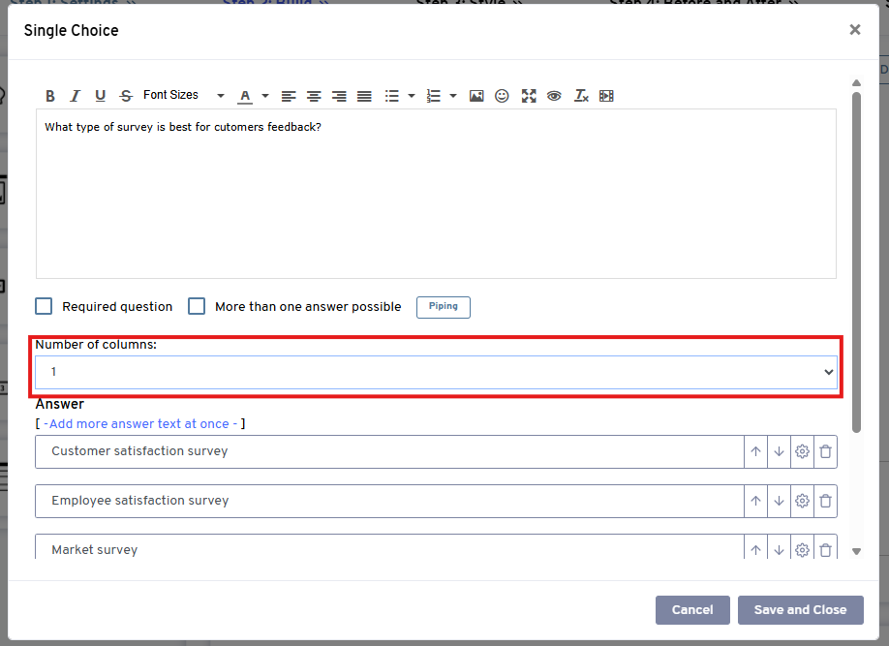This screenshot has width=889, height=646.
Task: Expand the Number of columns dropdown
Action: coord(436,372)
